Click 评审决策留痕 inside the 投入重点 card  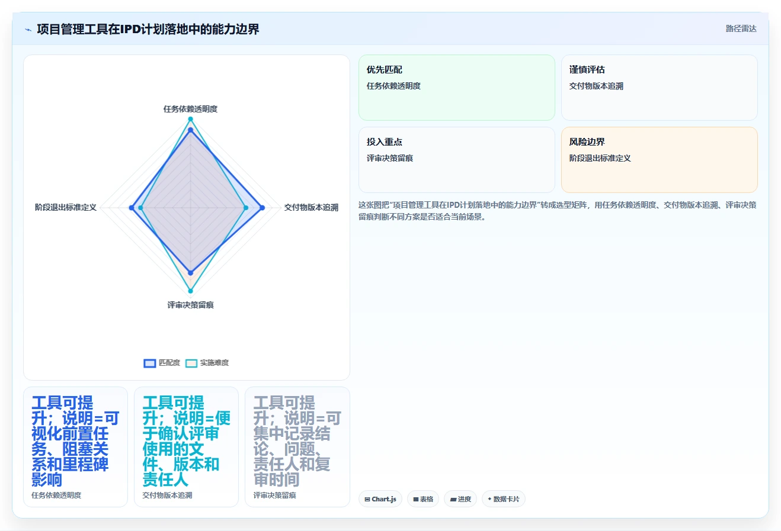point(390,158)
